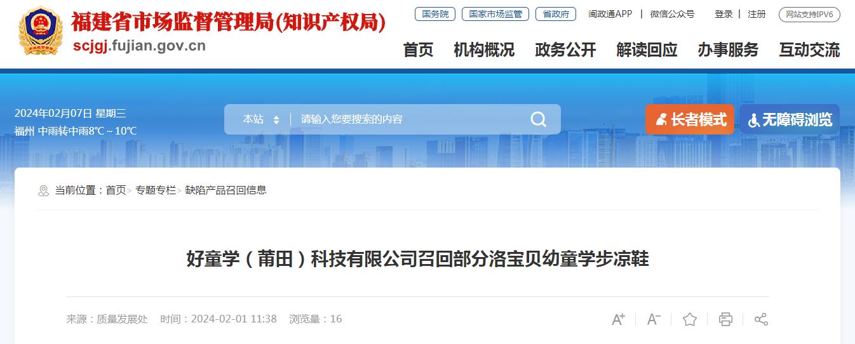Click the location pin icon

(43, 190)
